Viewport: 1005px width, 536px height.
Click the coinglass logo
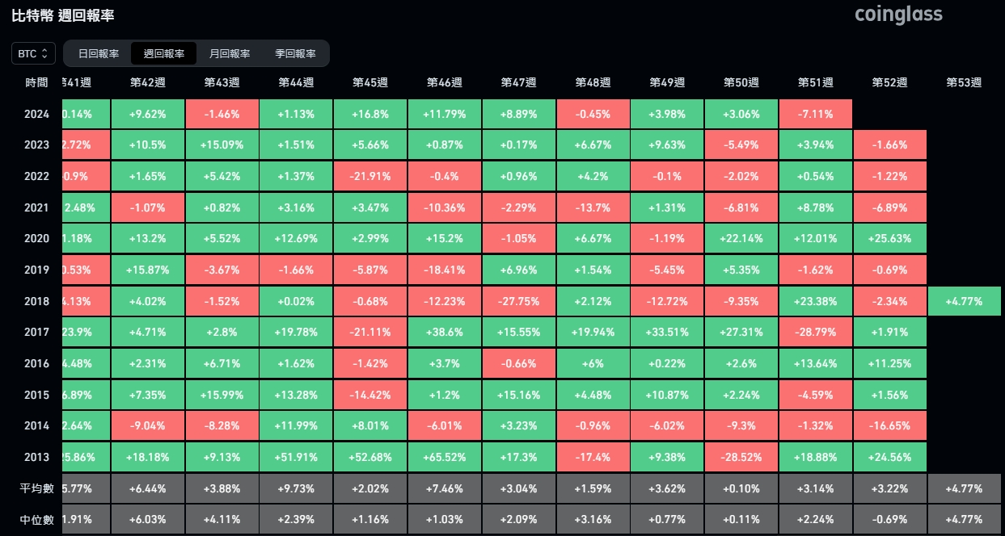tap(898, 15)
